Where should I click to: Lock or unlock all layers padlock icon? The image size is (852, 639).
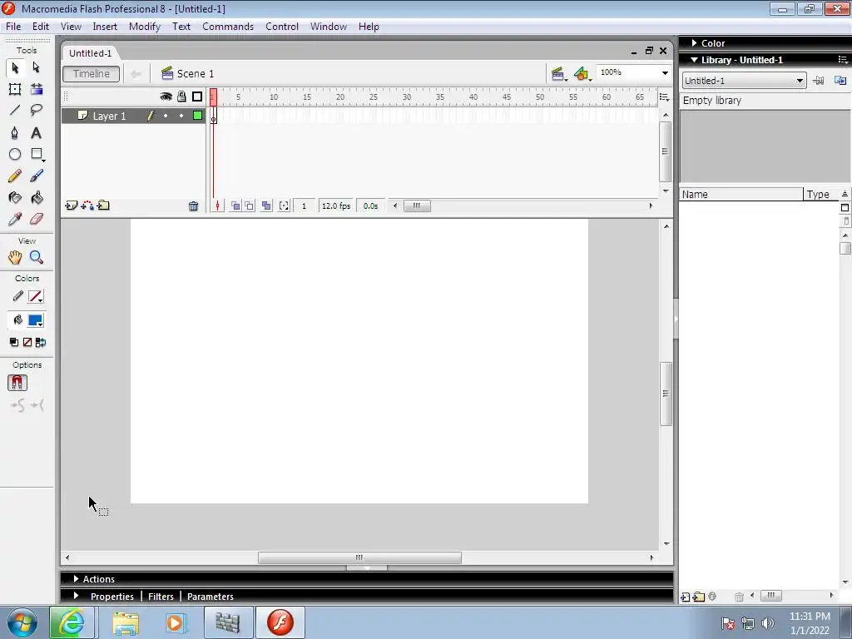(x=181, y=97)
